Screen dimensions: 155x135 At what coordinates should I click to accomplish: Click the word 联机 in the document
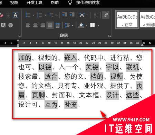(x=133, y=67)
